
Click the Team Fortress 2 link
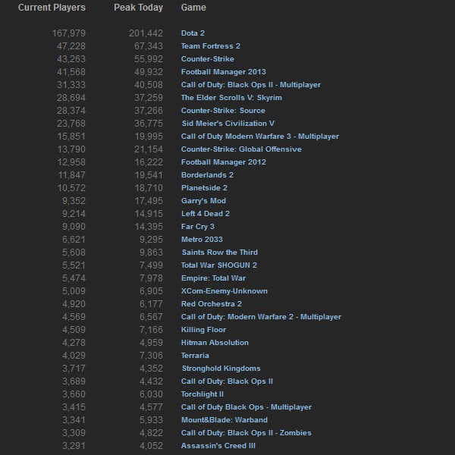click(x=210, y=46)
